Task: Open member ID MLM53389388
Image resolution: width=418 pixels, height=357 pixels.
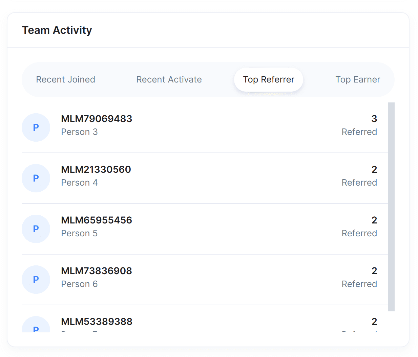Action: 97,322
